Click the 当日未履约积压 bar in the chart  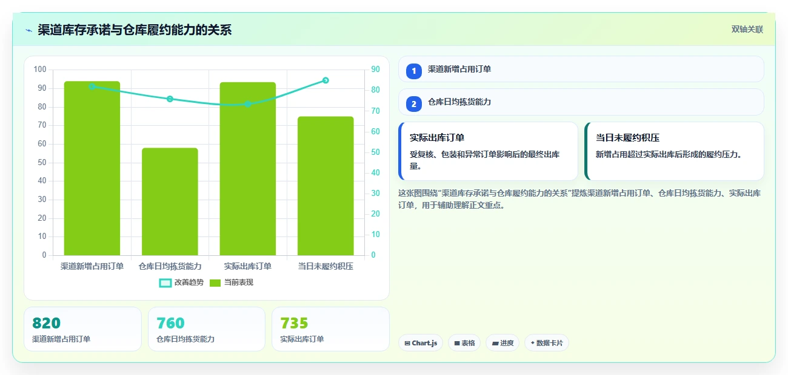[x=326, y=186]
